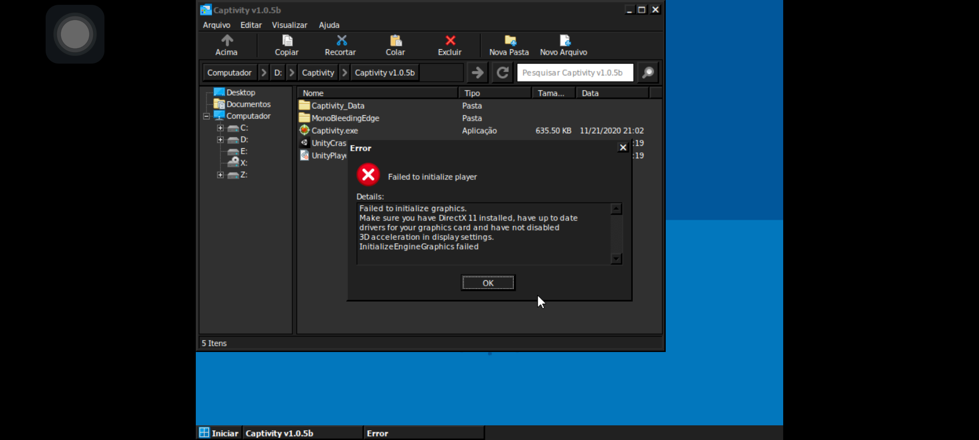Screen dimensions: 979x440
Task: Open chevron after Captivity in path
Action: (344, 73)
